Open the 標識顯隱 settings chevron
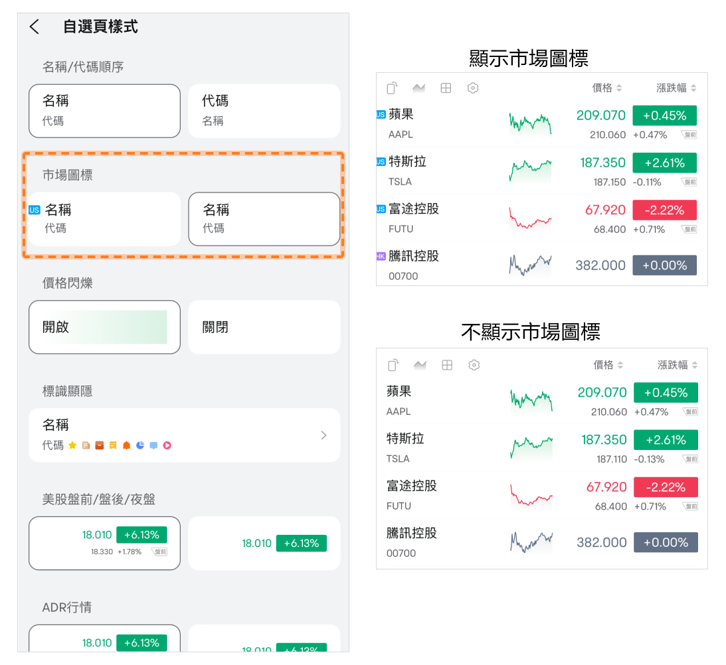Viewport: 726px width, 665px height. point(323,435)
